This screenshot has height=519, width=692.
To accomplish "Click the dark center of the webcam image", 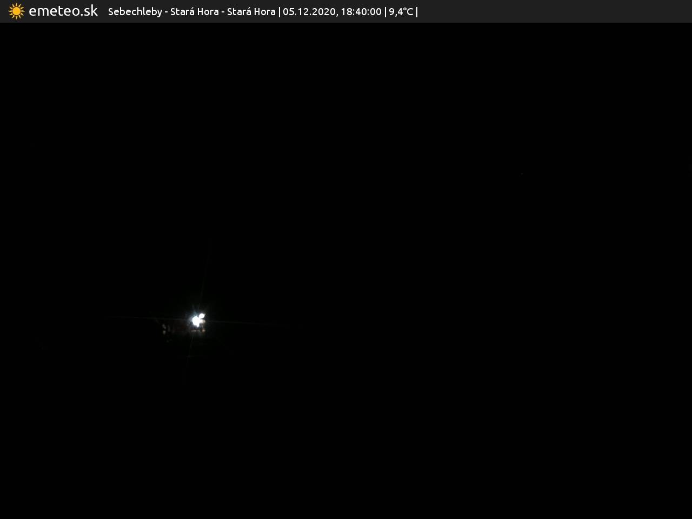I will click(x=346, y=270).
